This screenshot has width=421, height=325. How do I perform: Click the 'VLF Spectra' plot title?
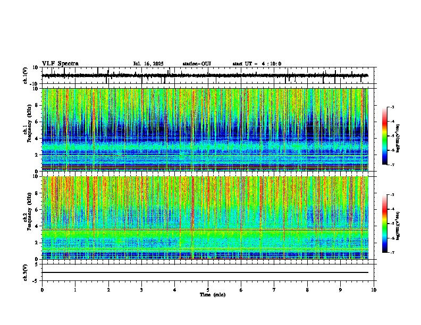click(60, 64)
